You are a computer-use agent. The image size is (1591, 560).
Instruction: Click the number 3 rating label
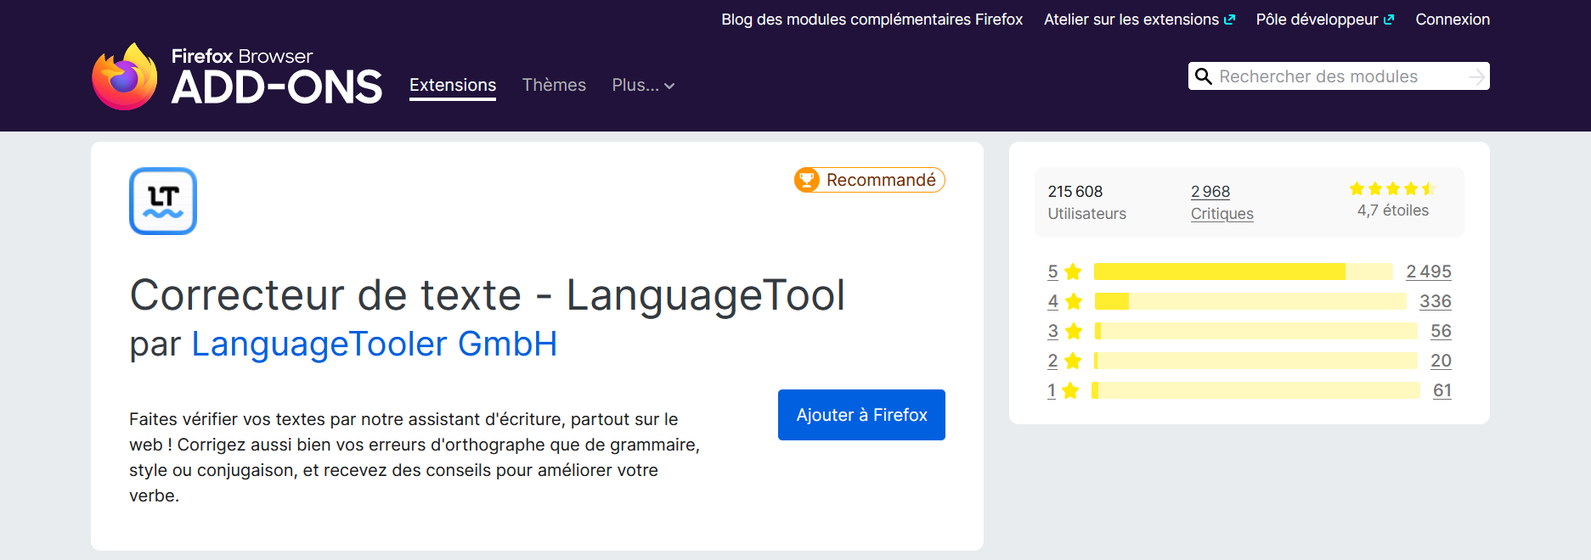tap(1053, 331)
